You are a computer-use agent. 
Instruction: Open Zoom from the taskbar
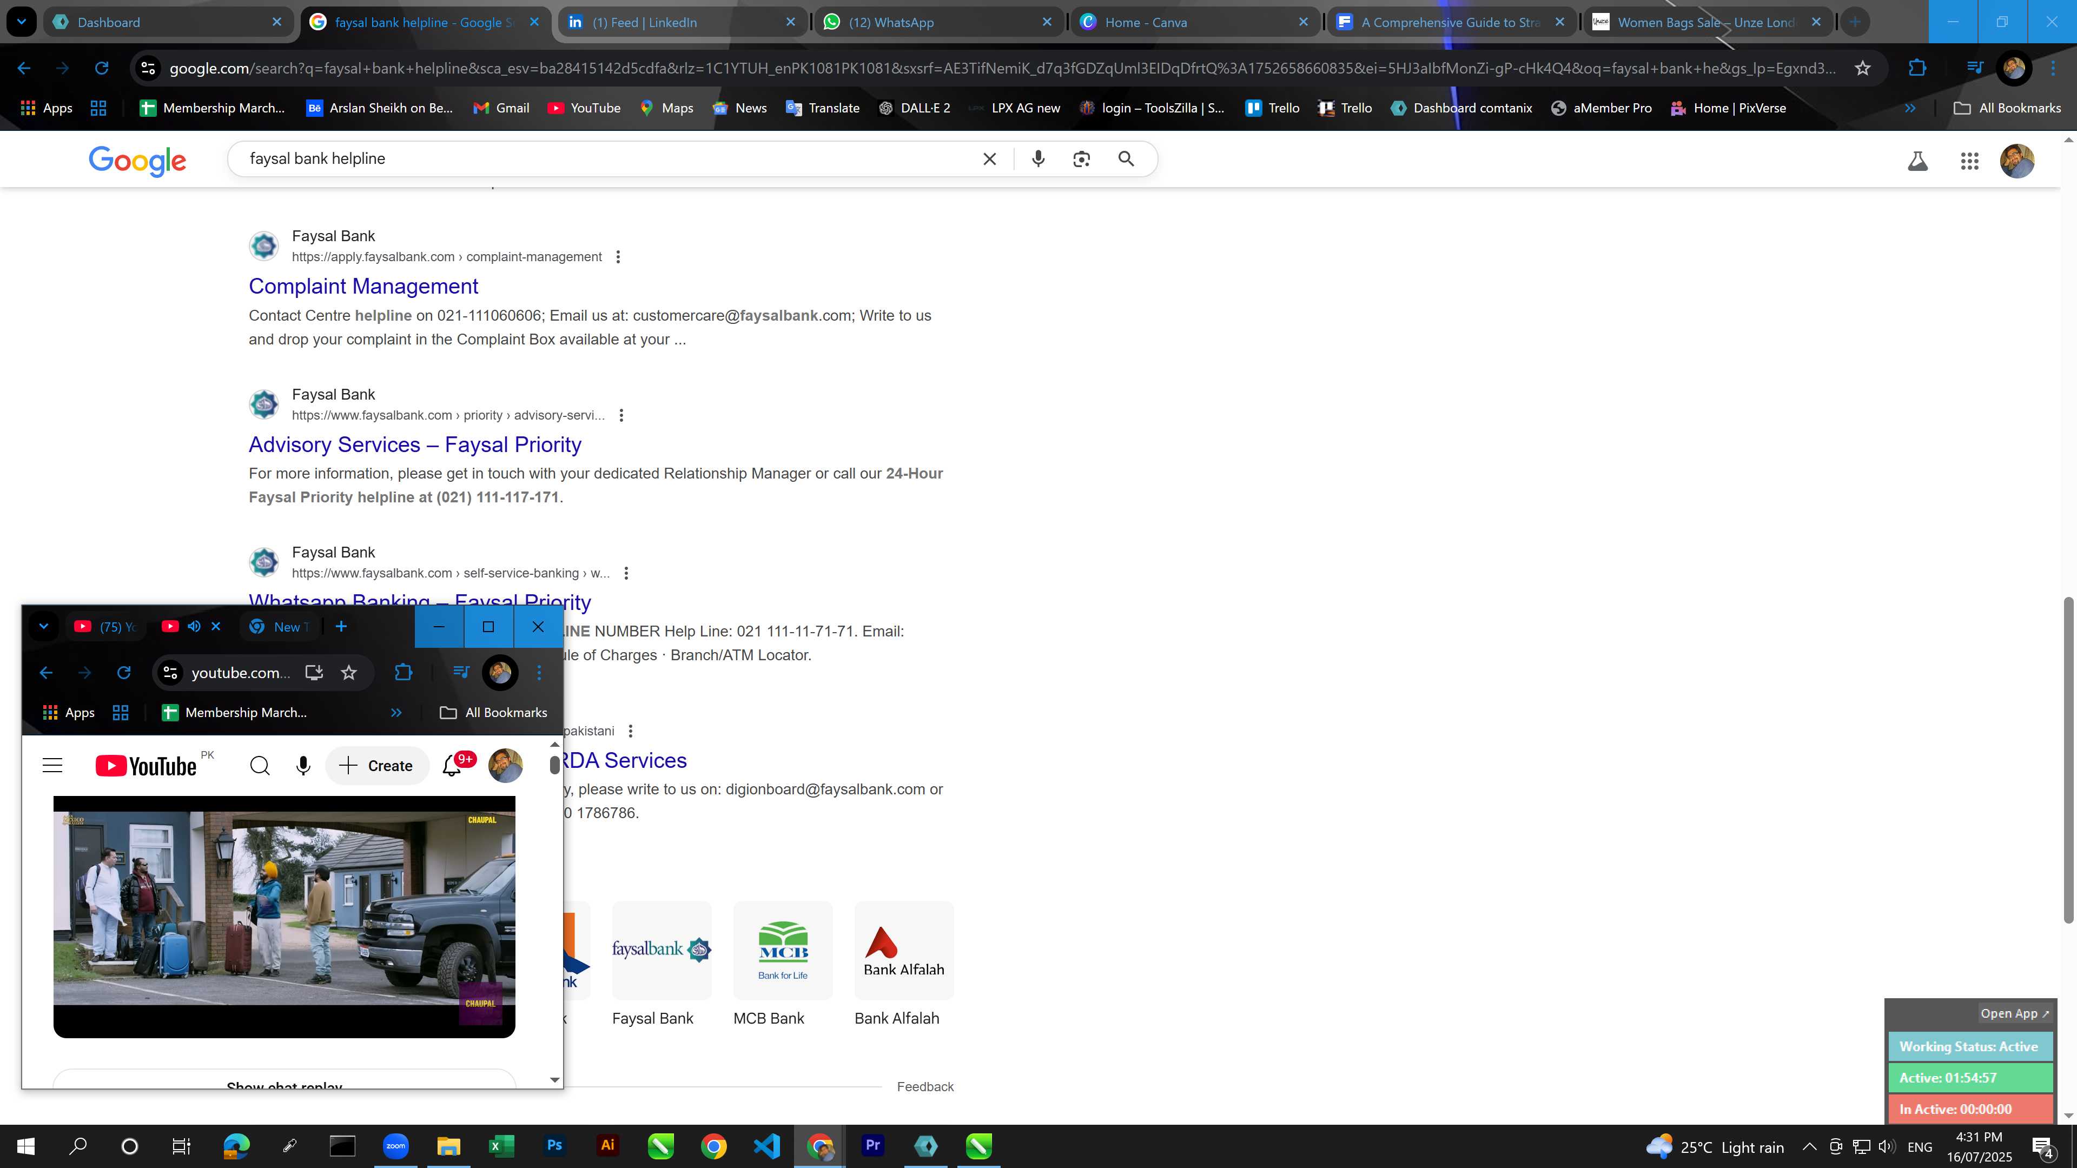coord(396,1146)
